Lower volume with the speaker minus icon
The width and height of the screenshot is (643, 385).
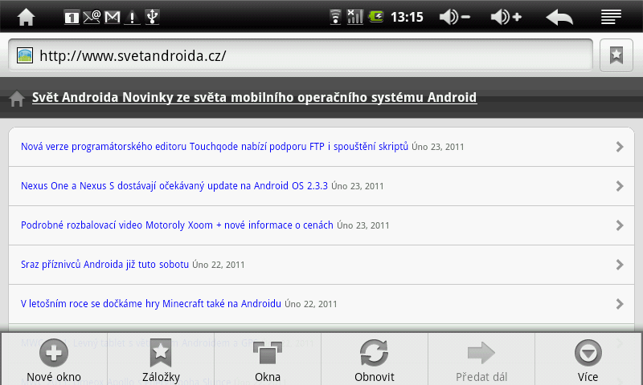[454, 17]
